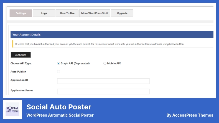Select Graph API (Deprecated) radio option

(x=58, y=63)
